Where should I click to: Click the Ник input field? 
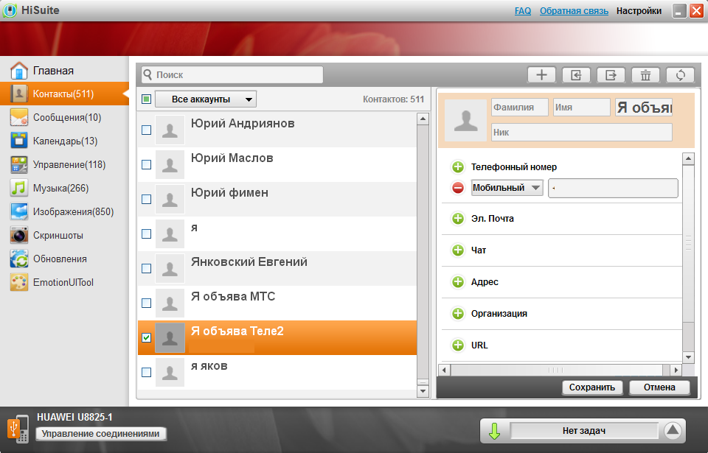pyautogui.click(x=582, y=132)
